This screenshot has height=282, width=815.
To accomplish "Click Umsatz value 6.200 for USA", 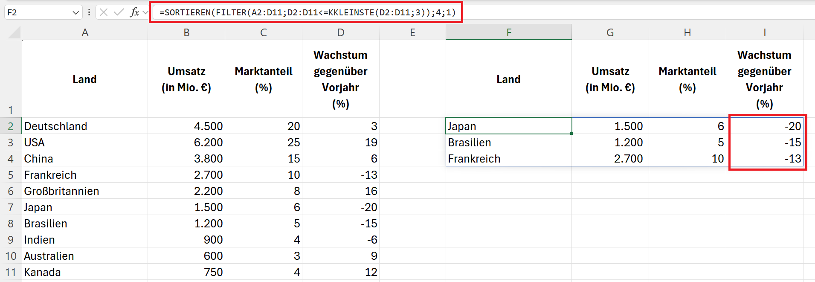I will click(186, 142).
